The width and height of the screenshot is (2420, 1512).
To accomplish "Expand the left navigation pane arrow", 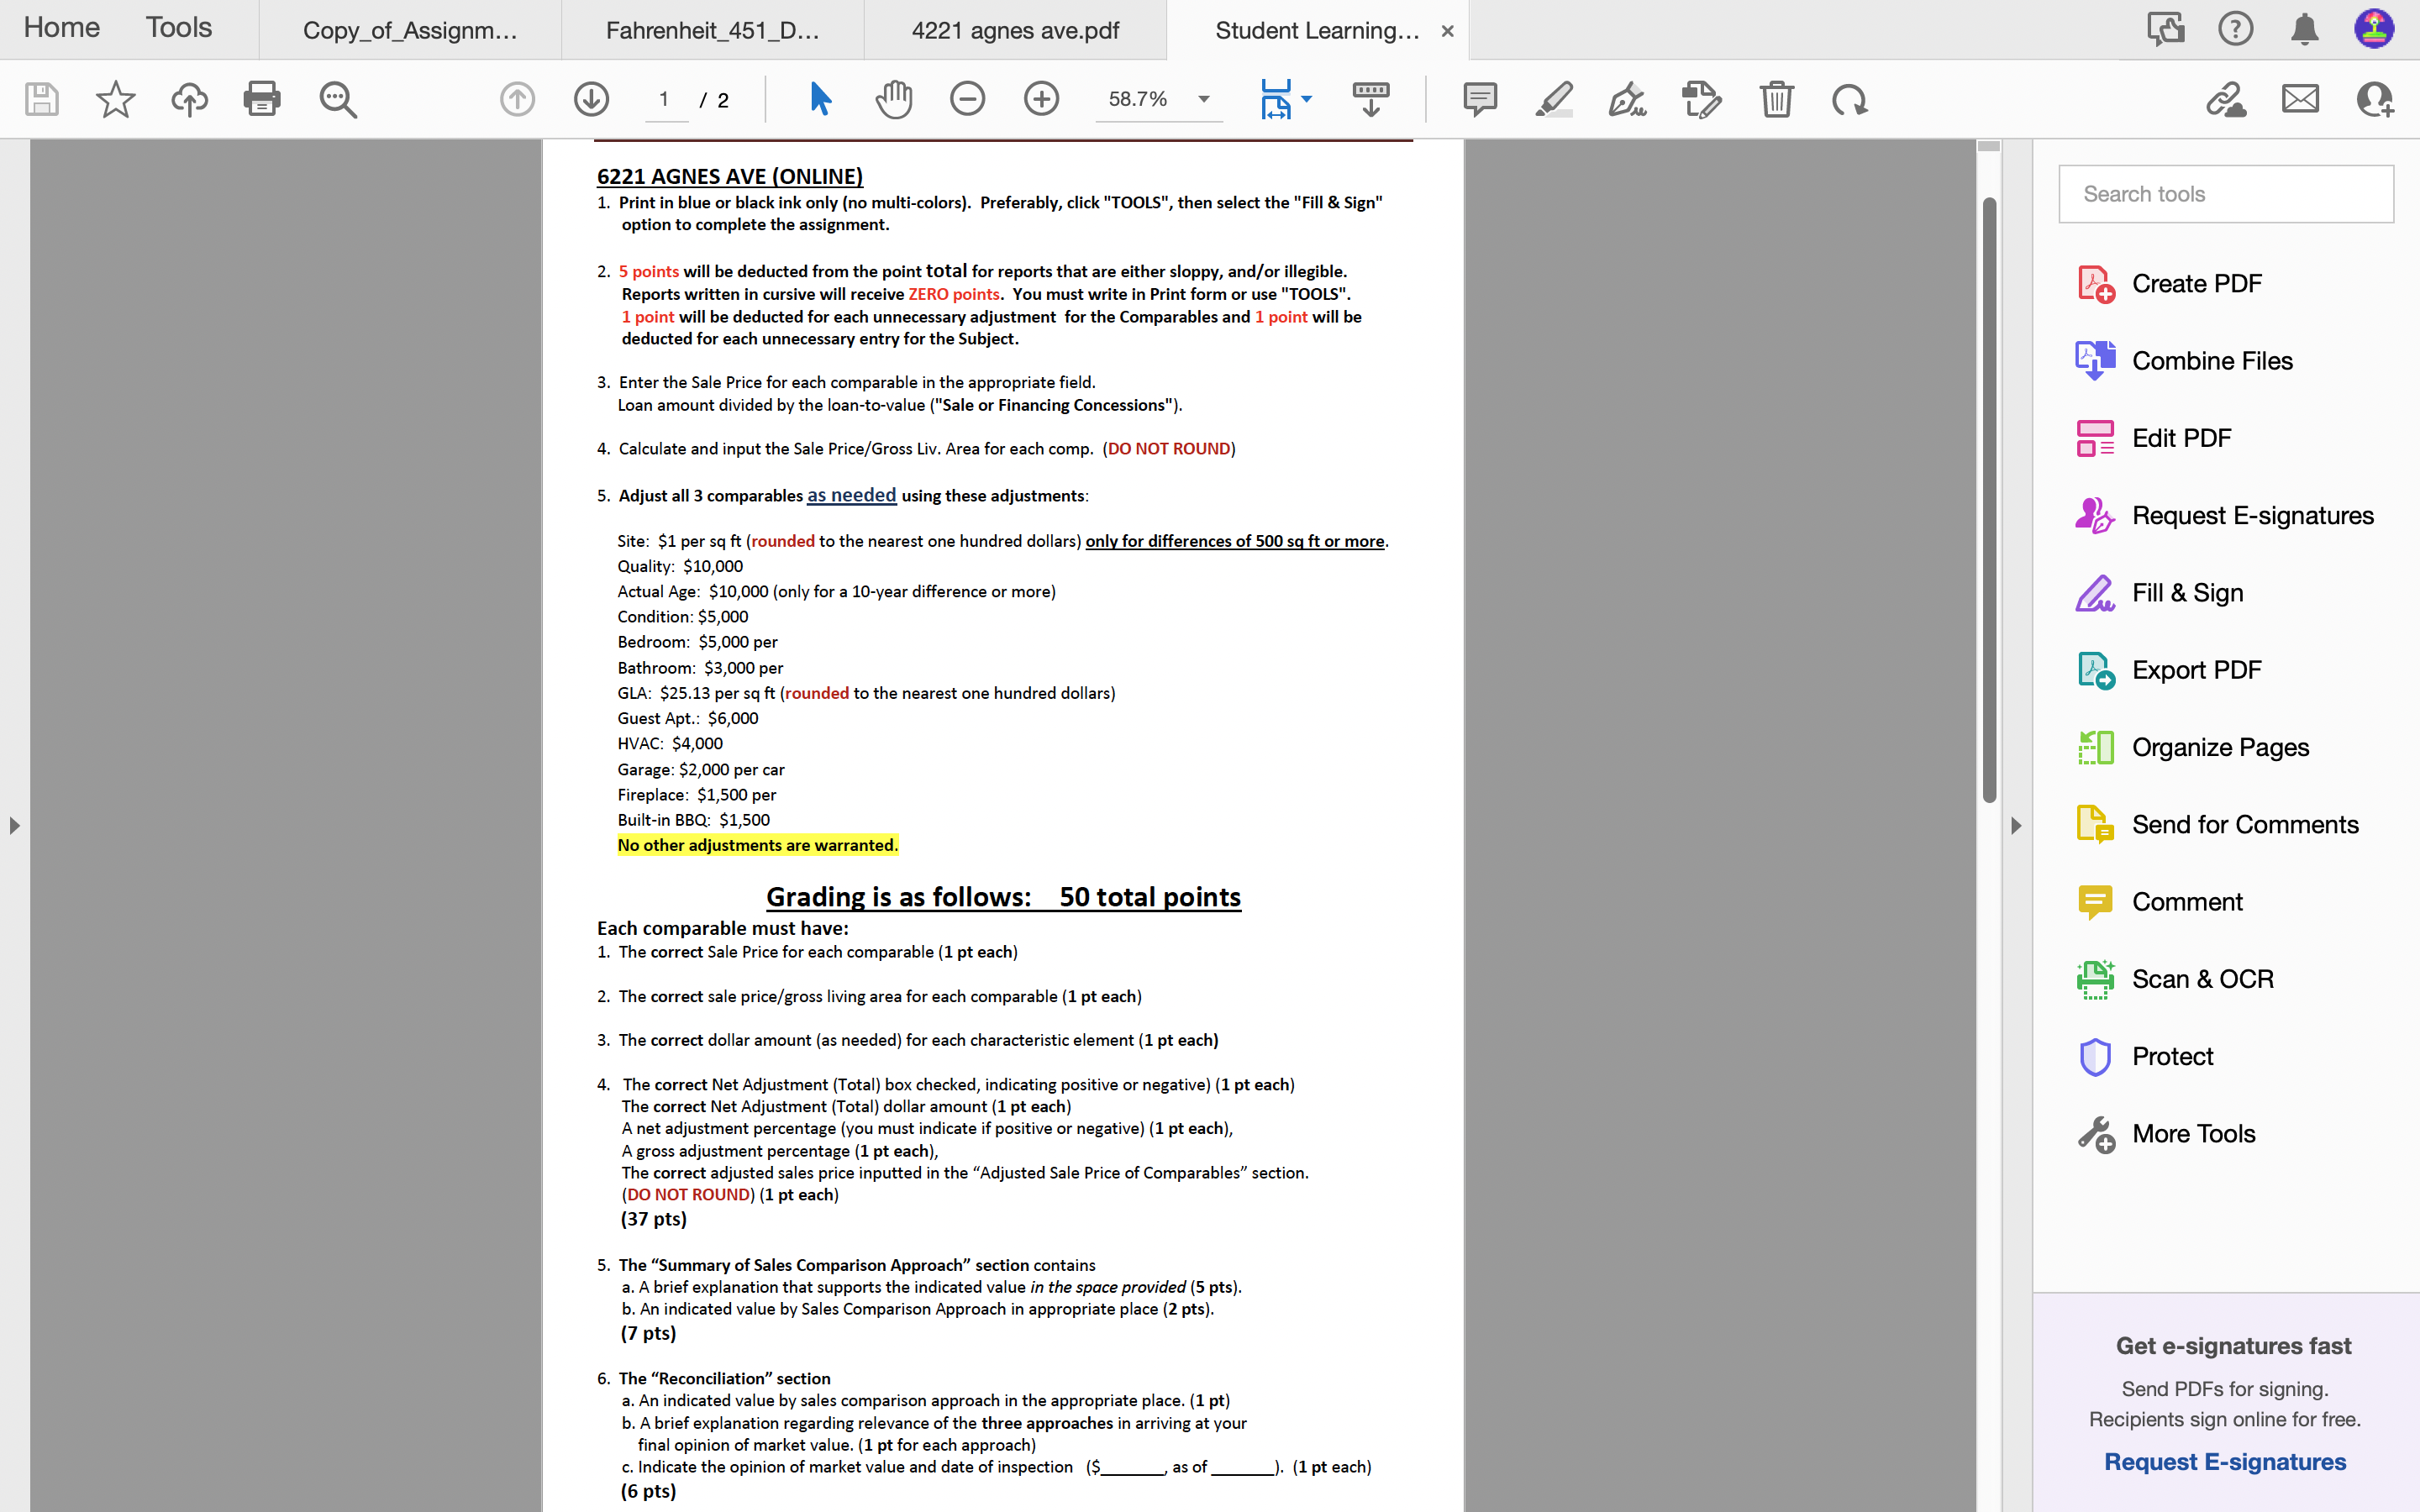I will [14, 826].
